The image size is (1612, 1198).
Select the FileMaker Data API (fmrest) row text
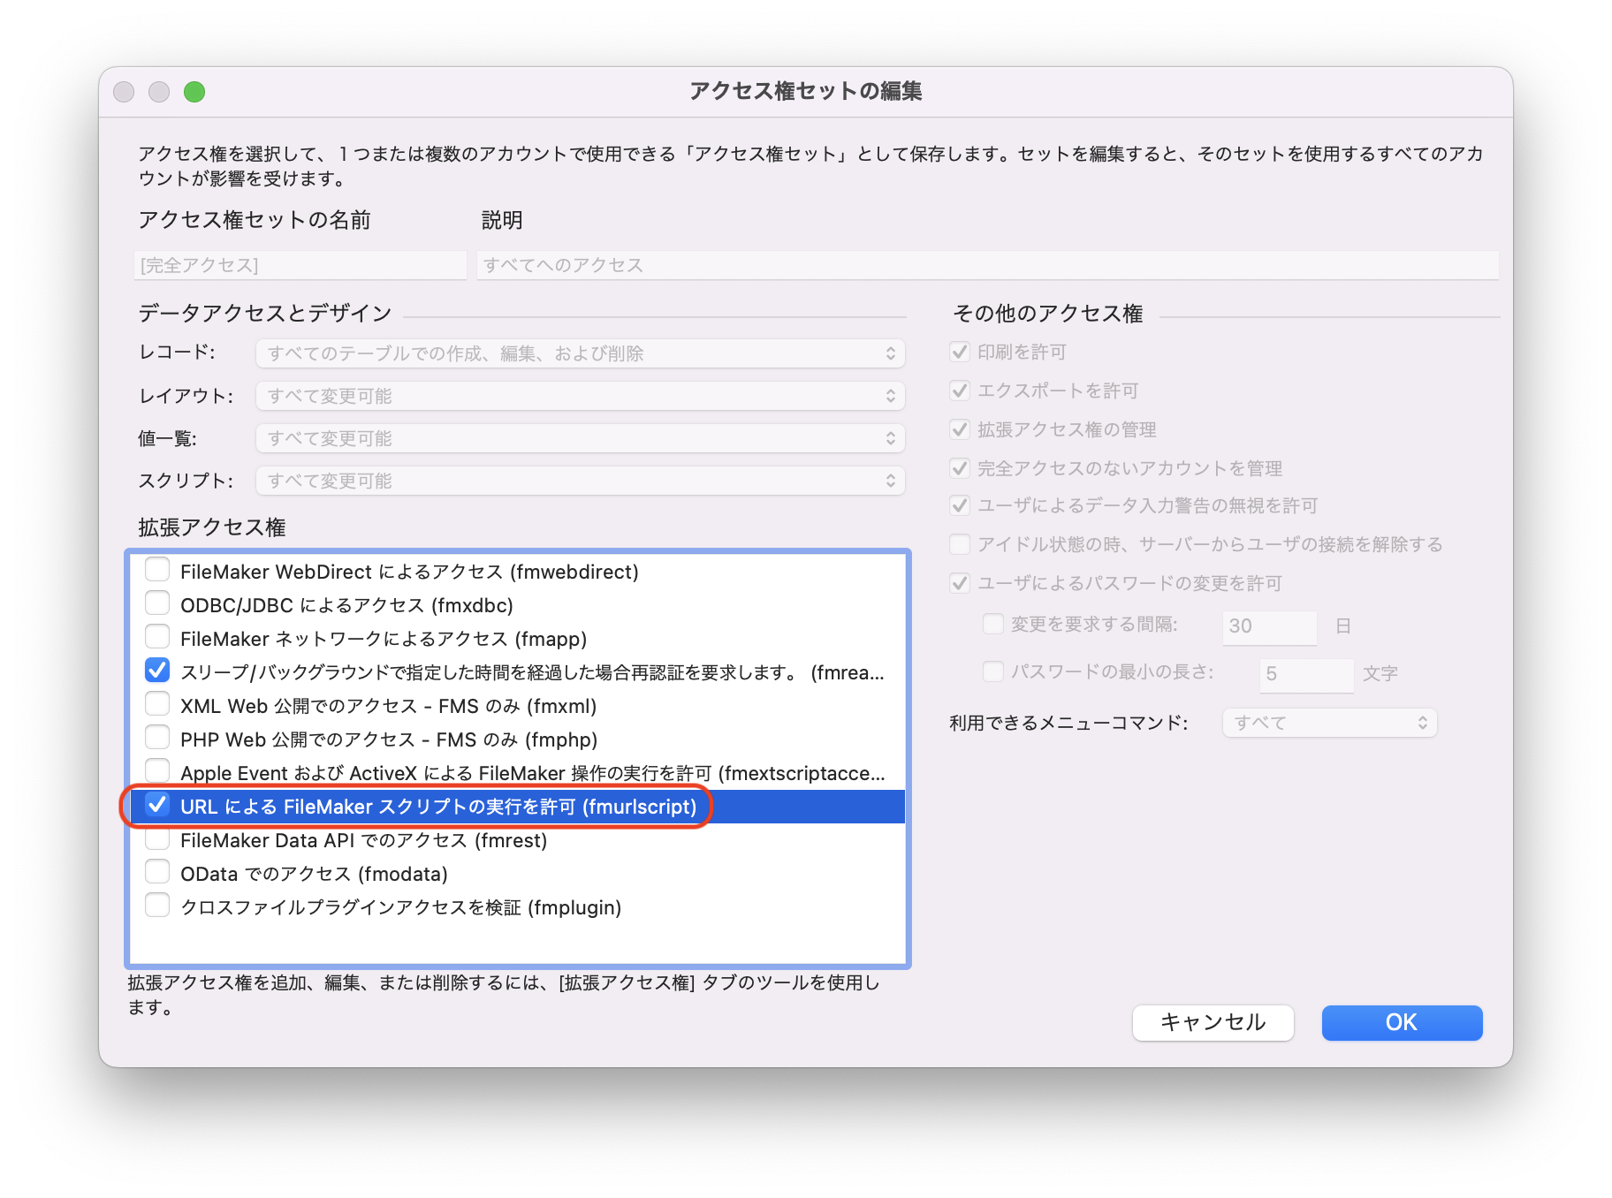pyautogui.click(x=364, y=840)
